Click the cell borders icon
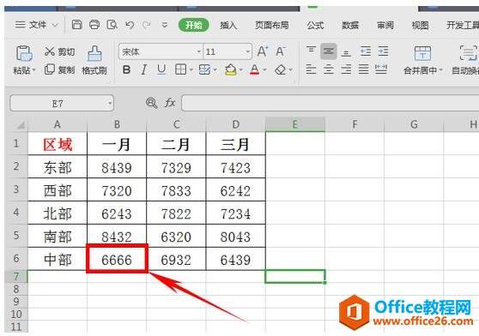 [180, 69]
